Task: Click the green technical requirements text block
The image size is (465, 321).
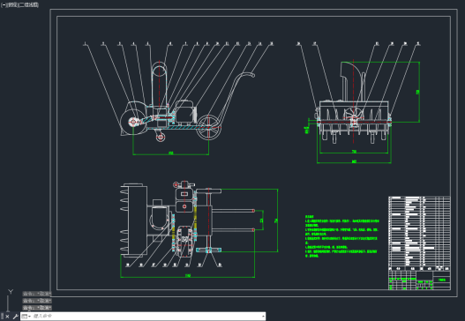Action: pyautogui.click(x=341, y=236)
